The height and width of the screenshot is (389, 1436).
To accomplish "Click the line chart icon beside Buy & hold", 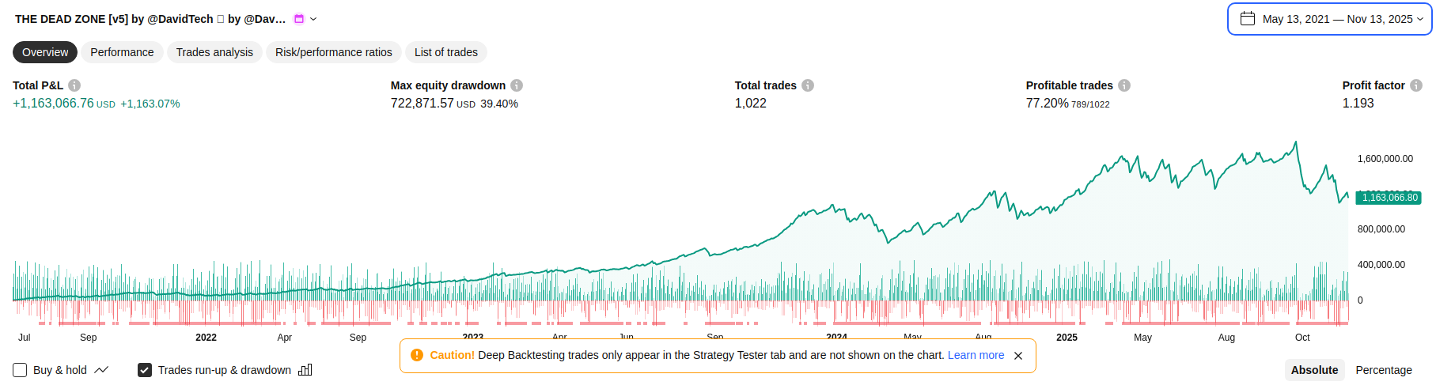I will click(x=101, y=370).
